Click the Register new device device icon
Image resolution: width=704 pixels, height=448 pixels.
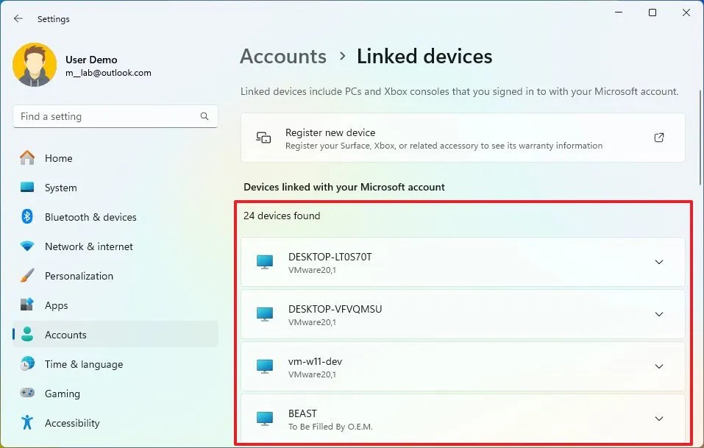(x=263, y=138)
